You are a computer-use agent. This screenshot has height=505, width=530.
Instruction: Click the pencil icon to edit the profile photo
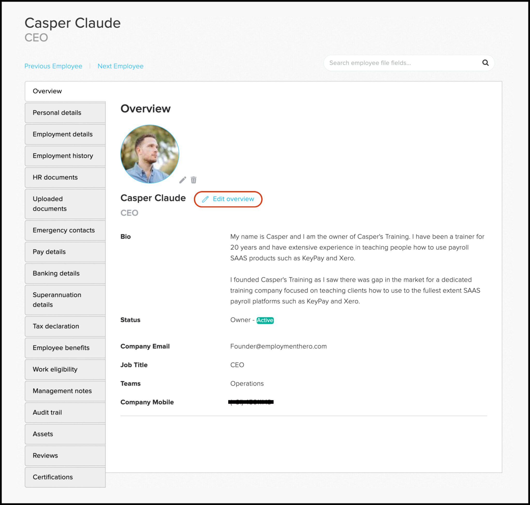182,180
